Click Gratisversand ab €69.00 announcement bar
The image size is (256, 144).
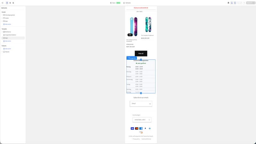pyautogui.click(x=141, y=8)
